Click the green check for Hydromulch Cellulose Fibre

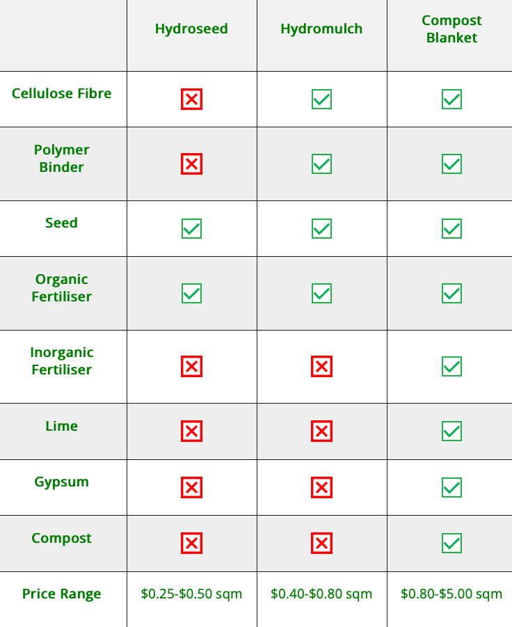[322, 100]
